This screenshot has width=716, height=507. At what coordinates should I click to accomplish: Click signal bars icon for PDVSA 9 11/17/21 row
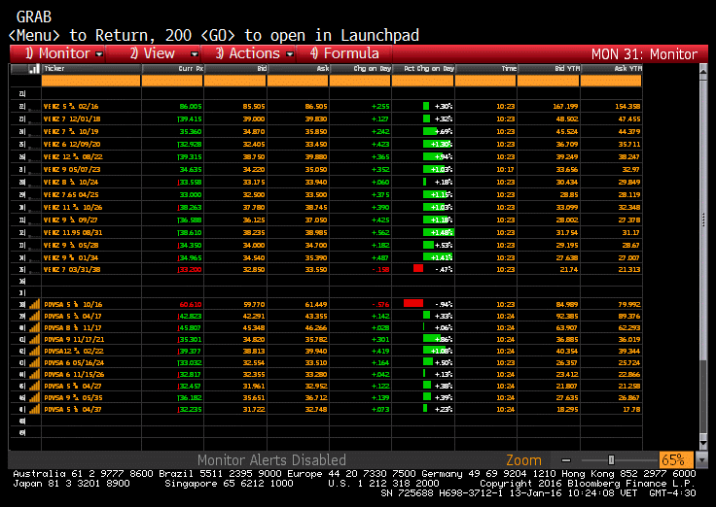tap(35, 339)
